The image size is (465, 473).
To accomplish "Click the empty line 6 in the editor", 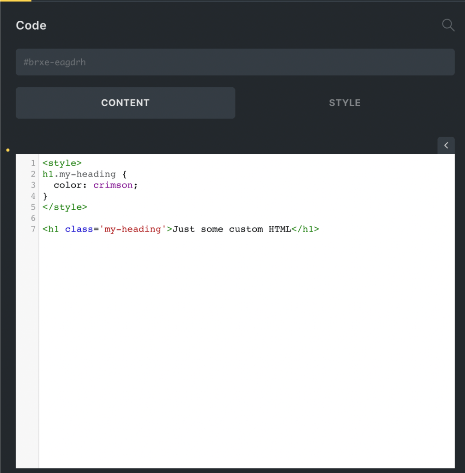I will coord(69,218).
